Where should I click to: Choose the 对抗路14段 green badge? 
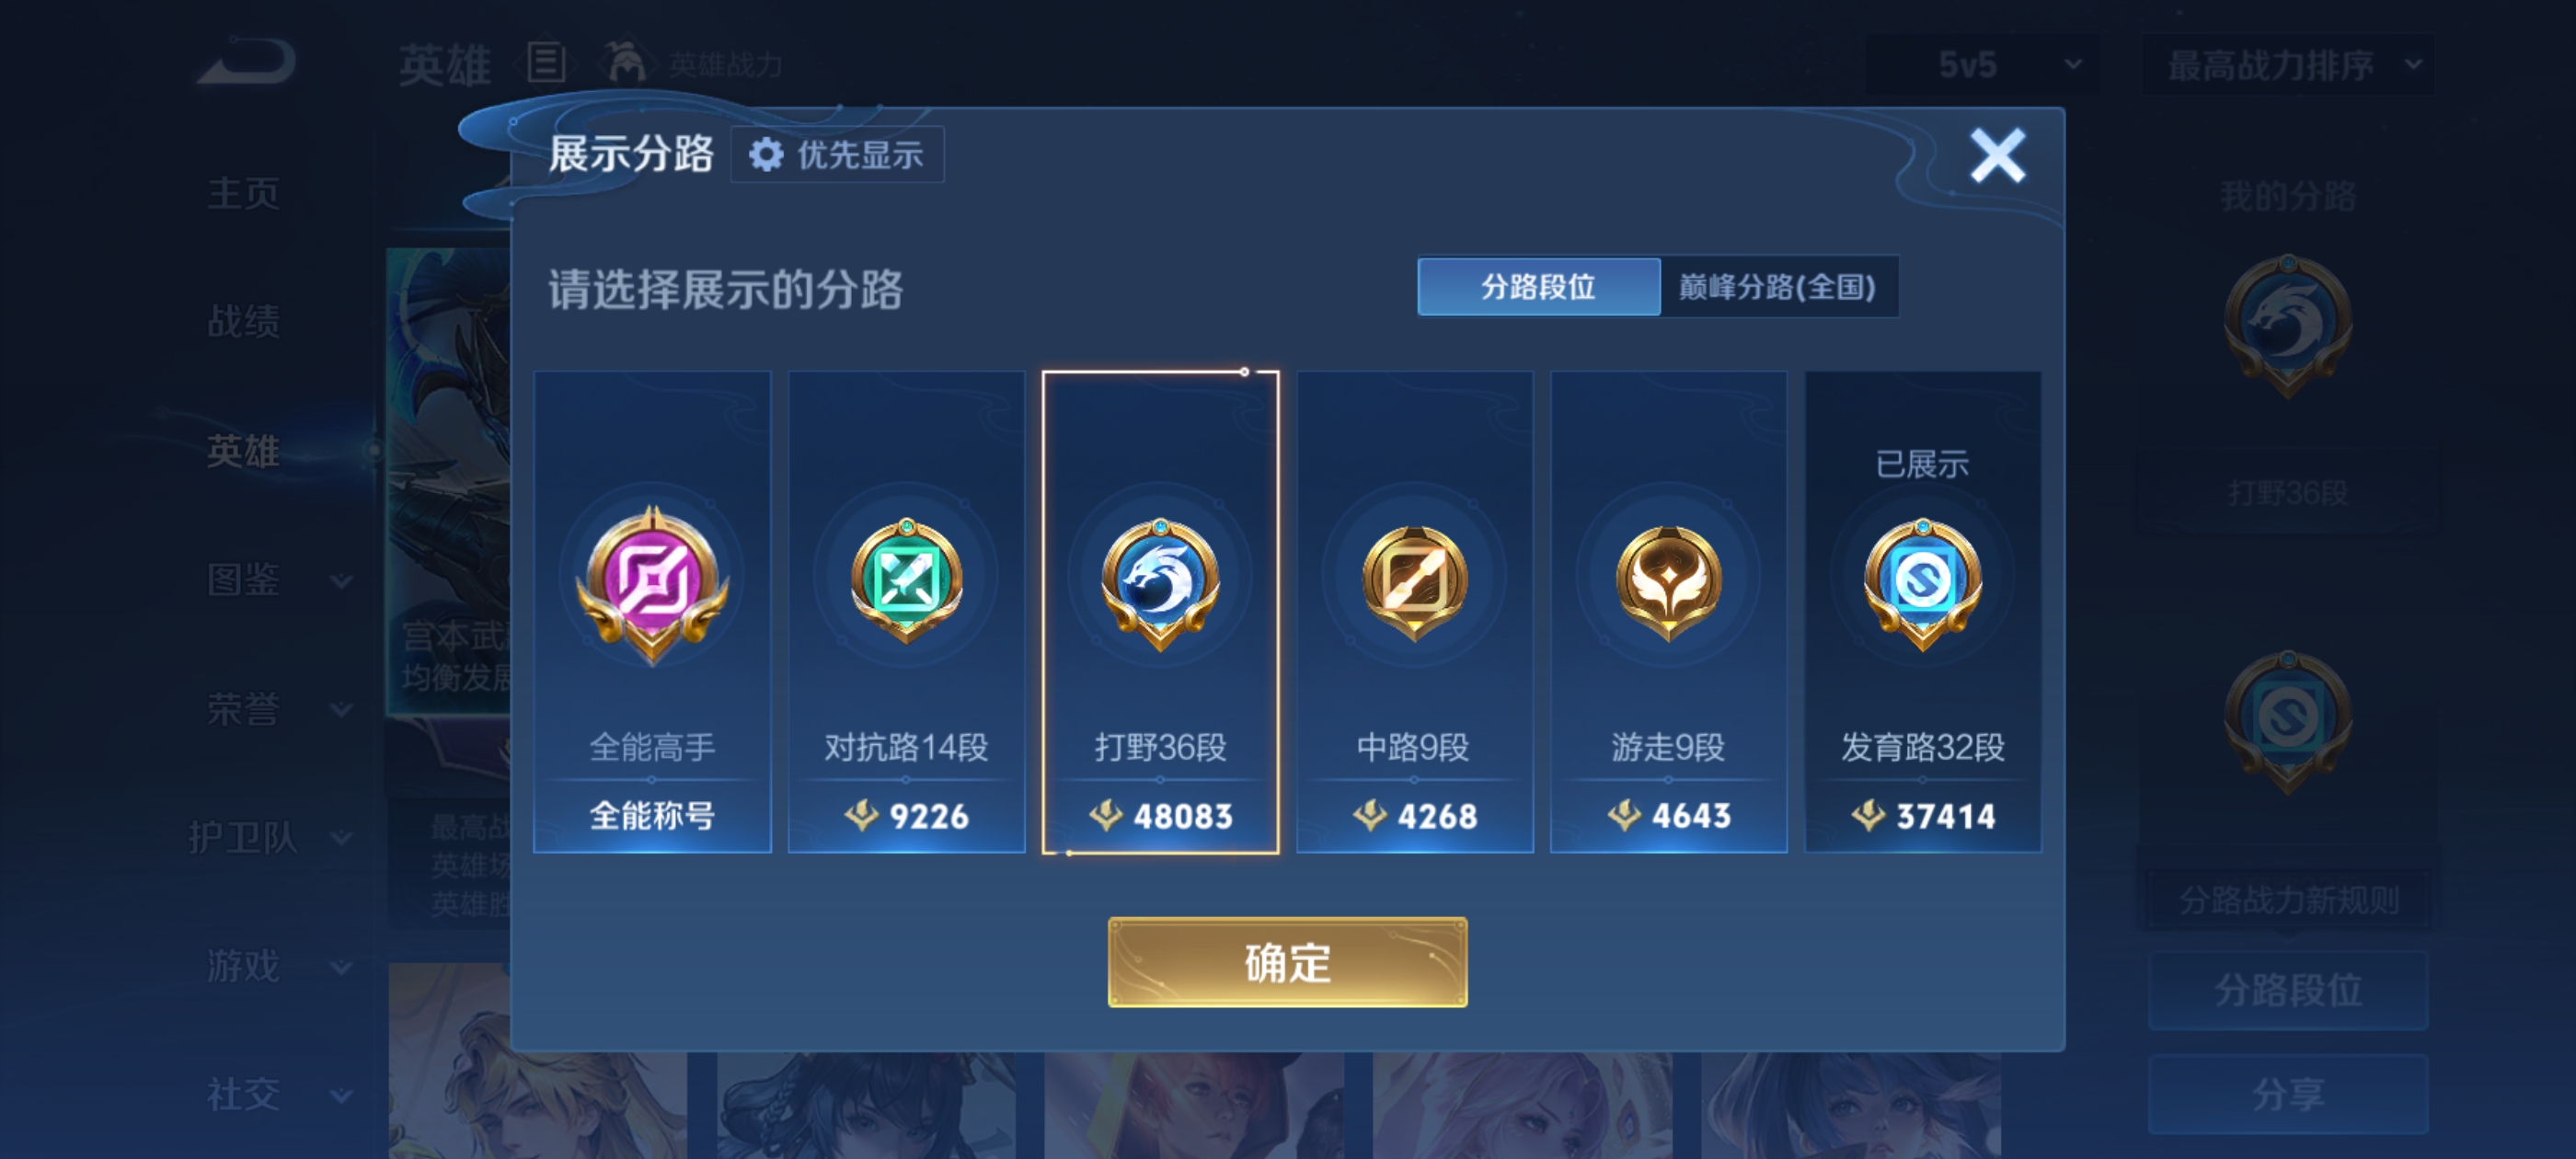coord(906,580)
